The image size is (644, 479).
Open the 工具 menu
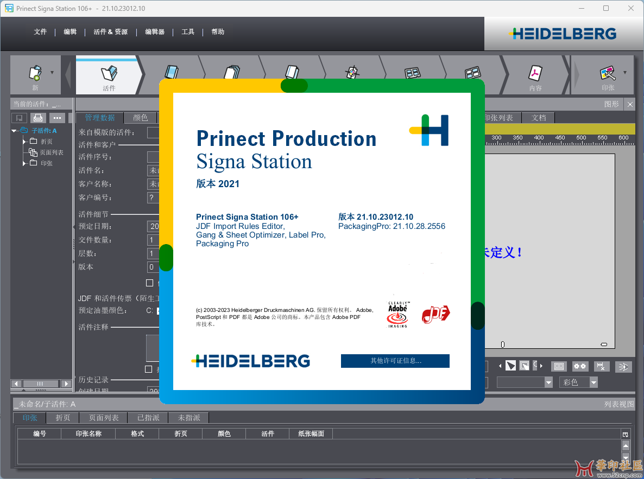pyautogui.click(x=188, y=31)
